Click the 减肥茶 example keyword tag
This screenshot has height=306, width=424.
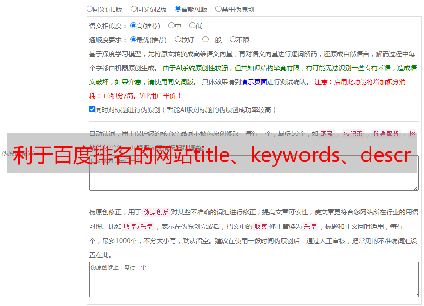(353, 133)
